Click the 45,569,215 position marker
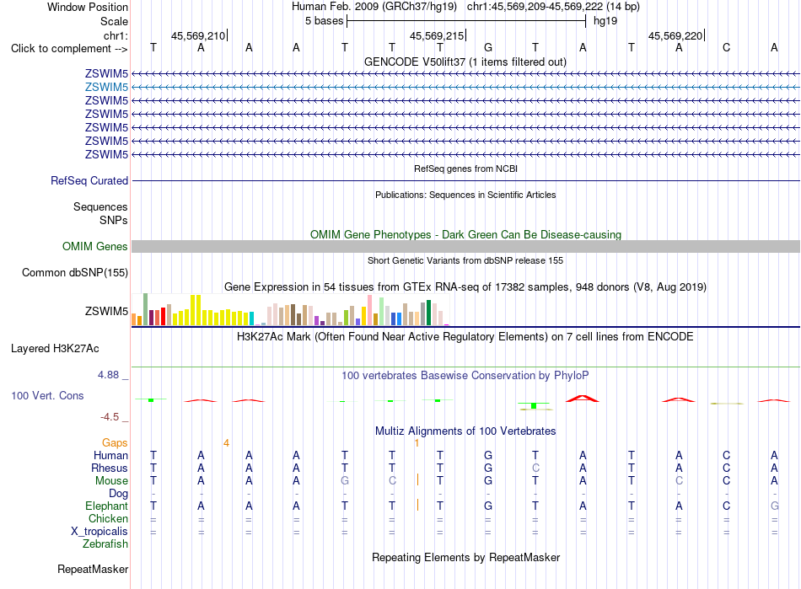 [438, 35]
